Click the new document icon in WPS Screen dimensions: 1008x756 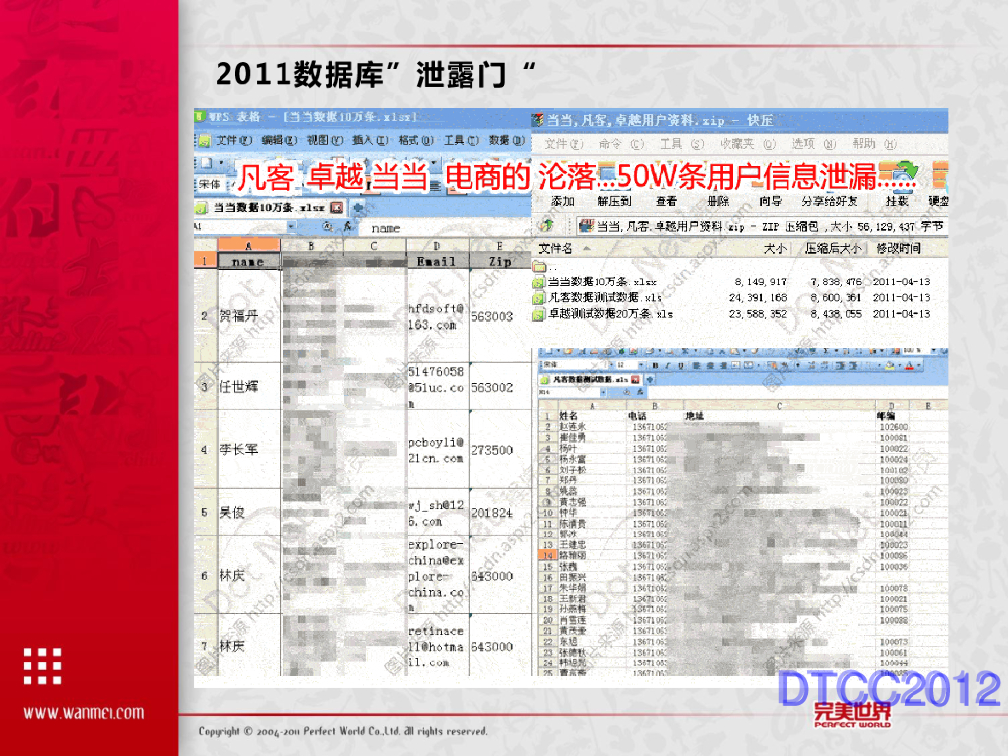[x=206, y=163]
